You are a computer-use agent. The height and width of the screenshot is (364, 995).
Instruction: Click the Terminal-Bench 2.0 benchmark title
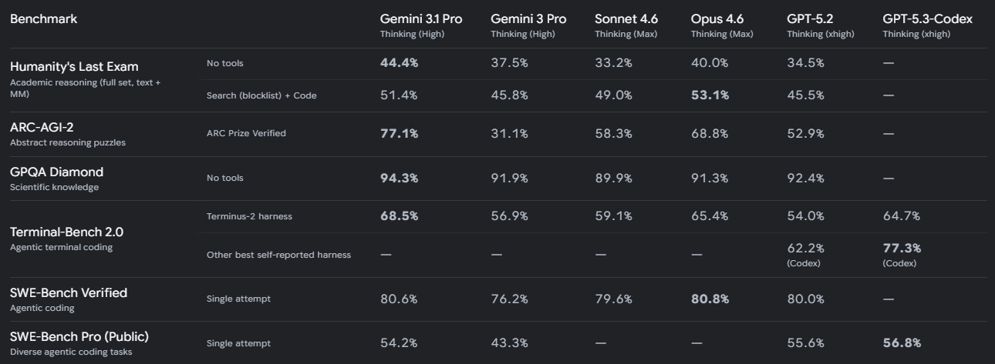click(x=66, y=232)
